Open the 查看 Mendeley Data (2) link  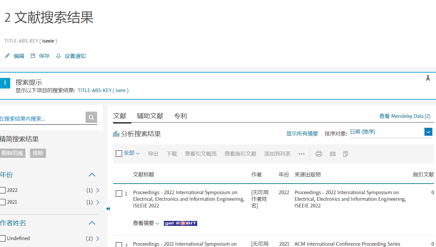click(405, 116)
